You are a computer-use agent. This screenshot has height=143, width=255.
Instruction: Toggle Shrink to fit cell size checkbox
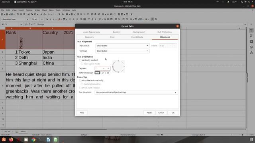80,88
